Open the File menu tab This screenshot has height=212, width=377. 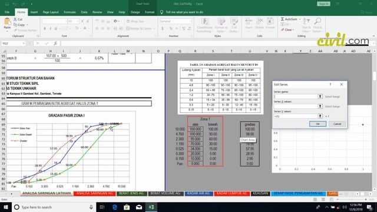pos(7,12)
